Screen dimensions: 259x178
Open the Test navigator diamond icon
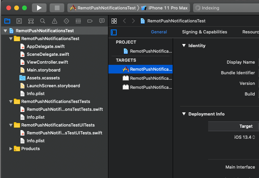click(x=66, y=21)
